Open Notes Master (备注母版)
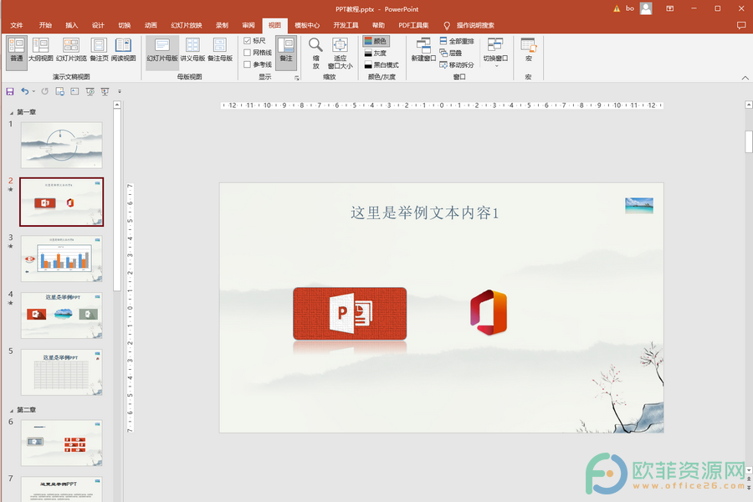753x502 pixels. (220, 50)
